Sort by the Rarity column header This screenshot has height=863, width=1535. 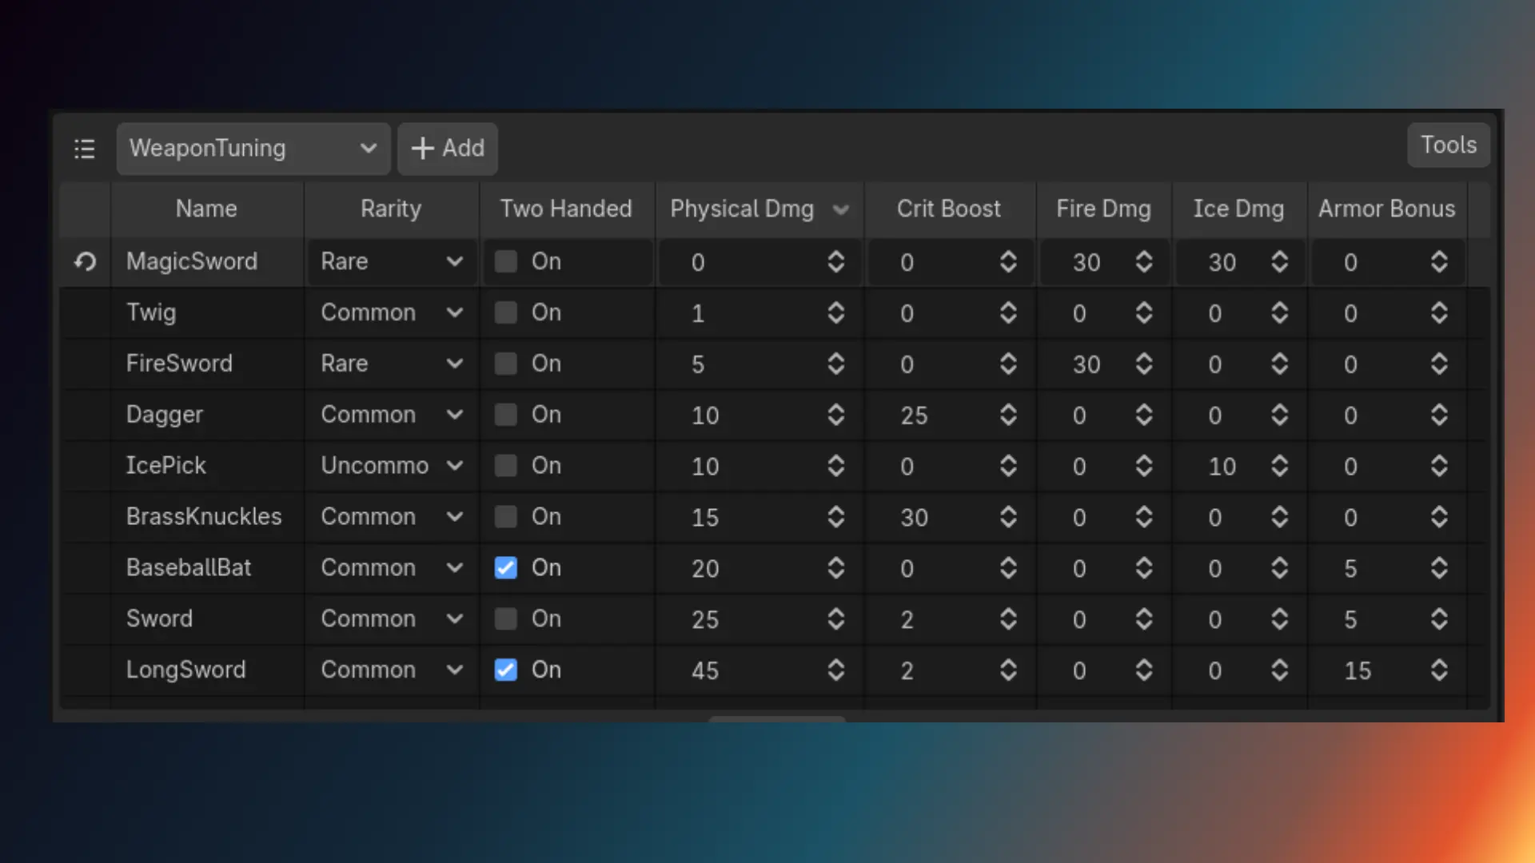pyautogui.click(x=391, y=209)
